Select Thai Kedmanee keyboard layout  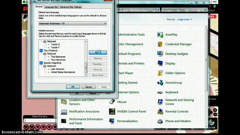coord(58,57)
